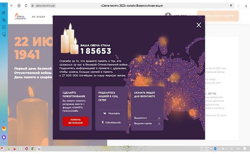Screen dimensions: 250x154
Task: Click the «Поделитесь акцией в соц. сетях» heading
Action: tap(108, 96)
